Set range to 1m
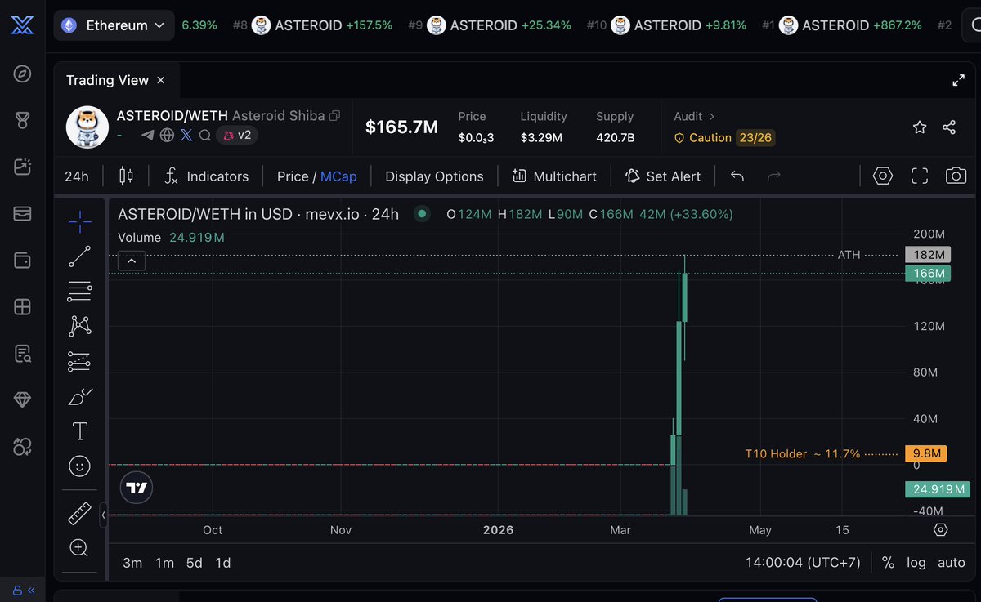981x602 pixels. [164, 562]
